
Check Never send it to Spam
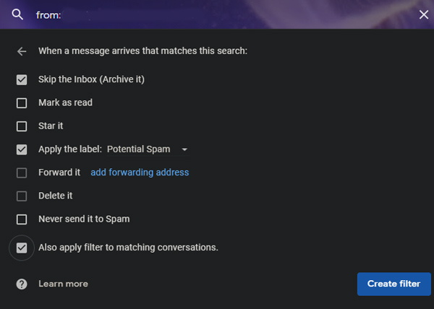tap(22, 219)
